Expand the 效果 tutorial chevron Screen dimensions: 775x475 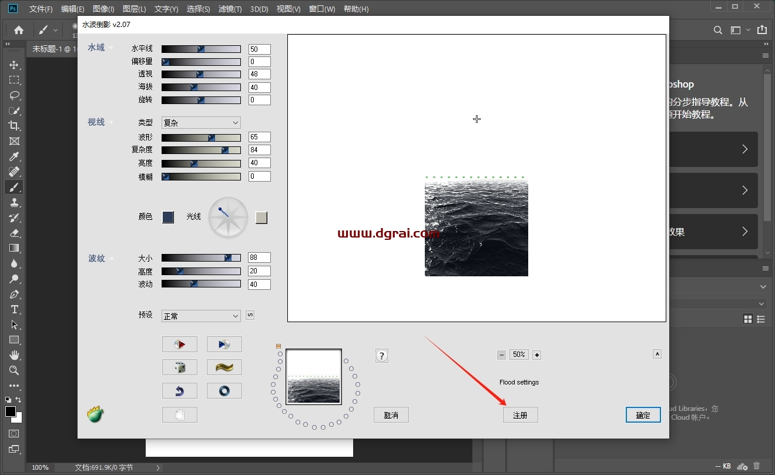[744, 232]
